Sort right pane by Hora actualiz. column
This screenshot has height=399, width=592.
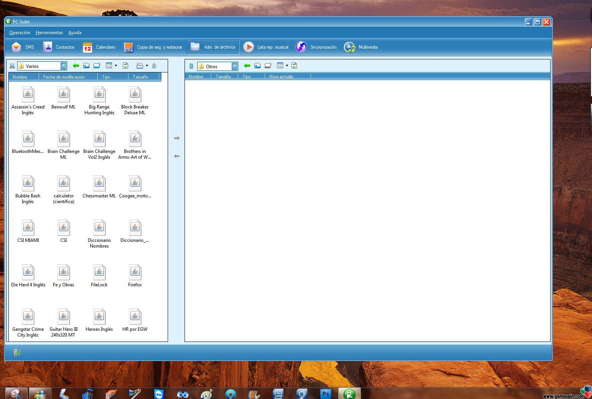coord(288,77)
